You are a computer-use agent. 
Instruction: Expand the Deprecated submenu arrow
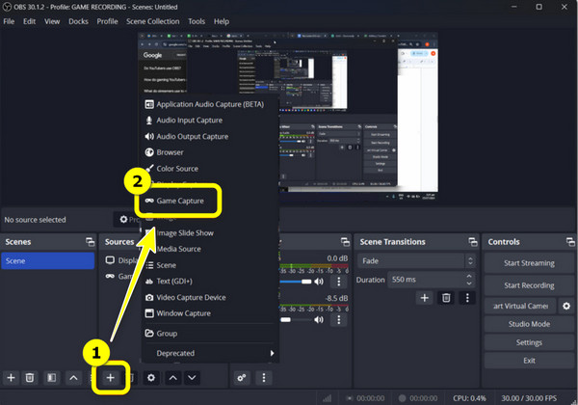(272, 353)
